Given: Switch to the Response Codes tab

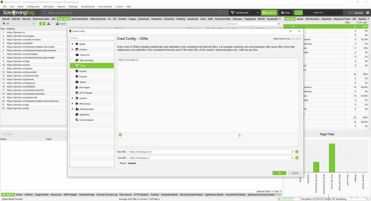Looking at the screenshot, I should [41, 19].
